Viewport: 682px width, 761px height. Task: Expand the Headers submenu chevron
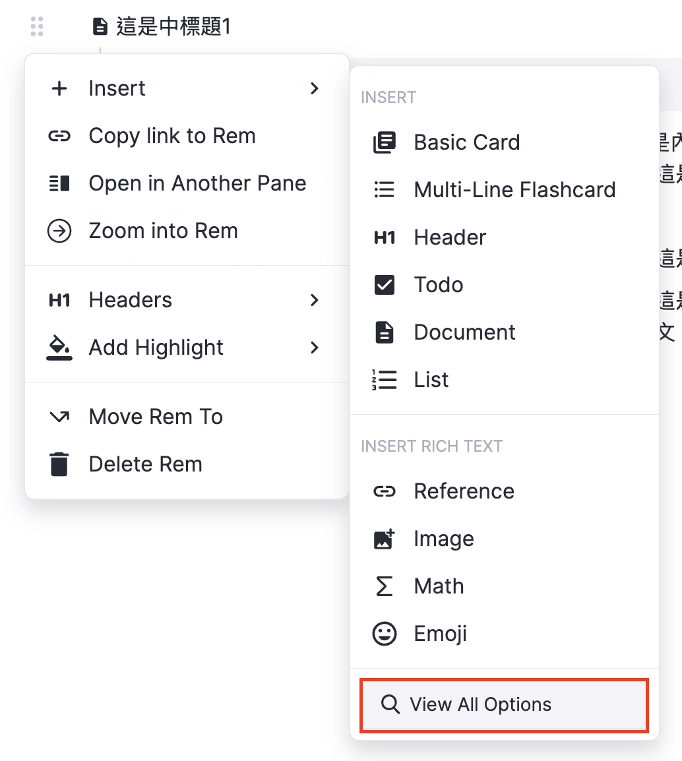coord(315,300)
